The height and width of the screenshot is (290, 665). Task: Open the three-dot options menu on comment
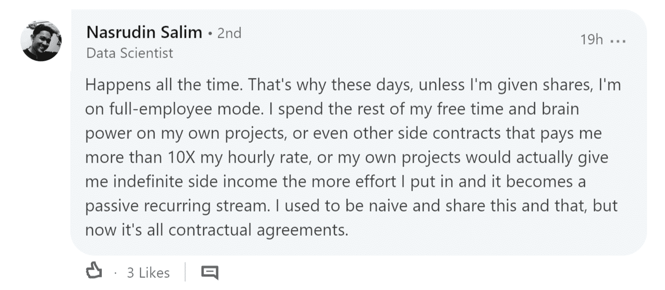point(618,41)
